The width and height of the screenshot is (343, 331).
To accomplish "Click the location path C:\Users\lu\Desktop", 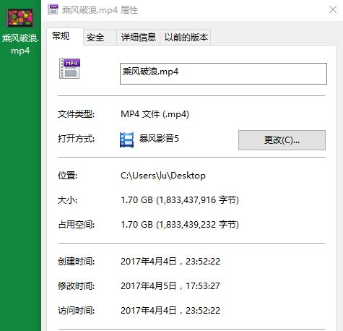I will click(x=163, y=176).
